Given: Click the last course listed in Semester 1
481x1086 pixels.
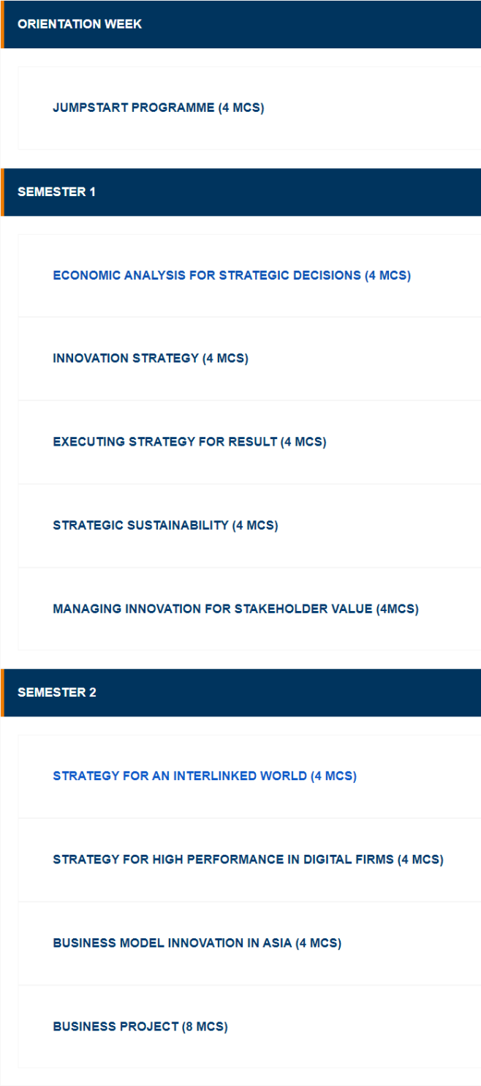Looking at the screenshot, I should (235, 609).
